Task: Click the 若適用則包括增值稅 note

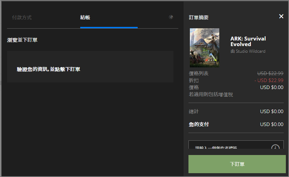Action: (211, 94)
